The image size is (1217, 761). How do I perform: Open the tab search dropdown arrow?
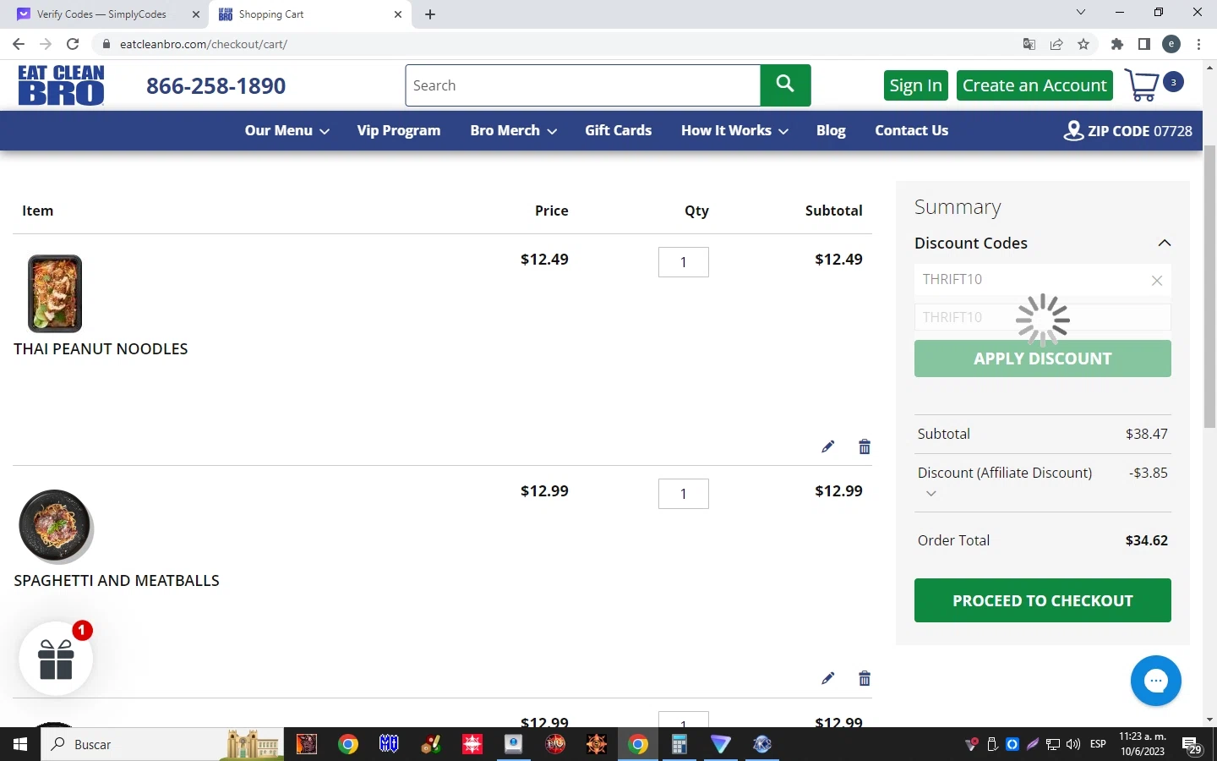[x=1080, y=13]
